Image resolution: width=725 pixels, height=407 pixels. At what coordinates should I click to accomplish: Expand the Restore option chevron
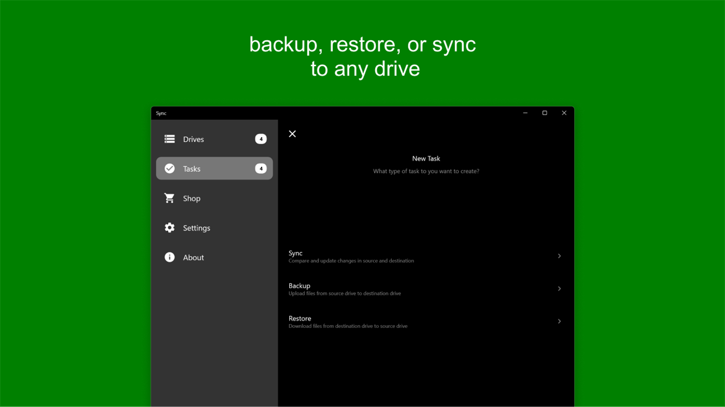click(559, 321)
